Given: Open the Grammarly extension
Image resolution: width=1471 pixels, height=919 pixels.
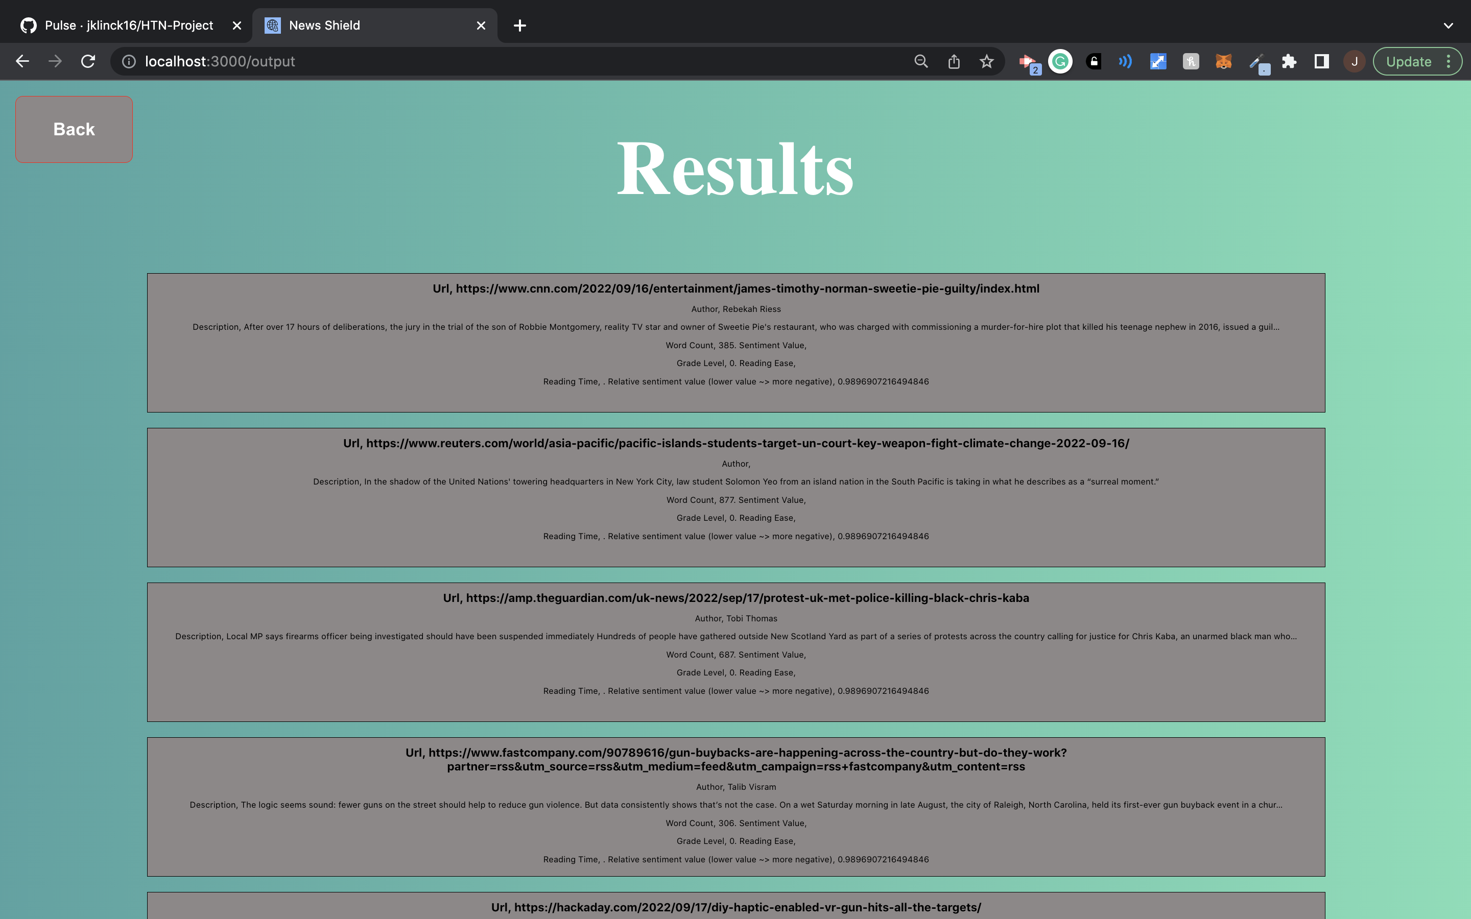Looking at the screenshot, I should (1061, 61).
